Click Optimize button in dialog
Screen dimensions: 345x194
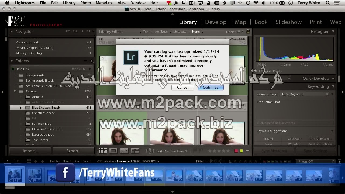tap(211, 87)
